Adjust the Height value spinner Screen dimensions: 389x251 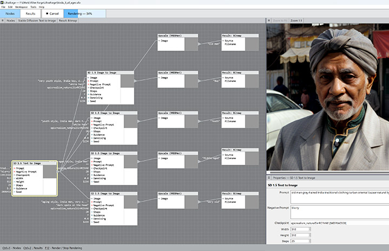(310, 235)
